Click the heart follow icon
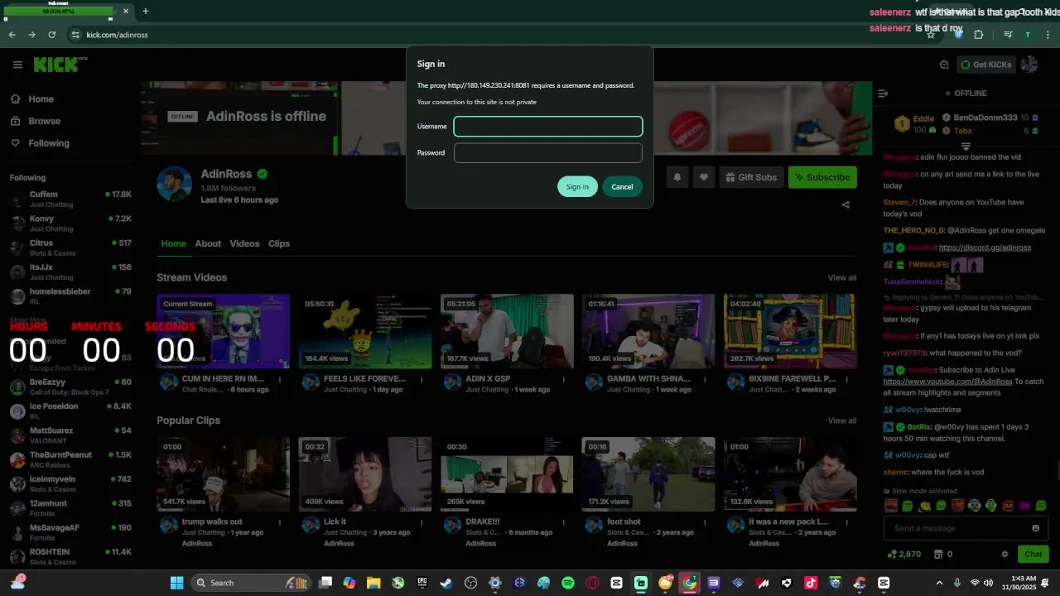1060x596 pixels. (x=704, y=177)
